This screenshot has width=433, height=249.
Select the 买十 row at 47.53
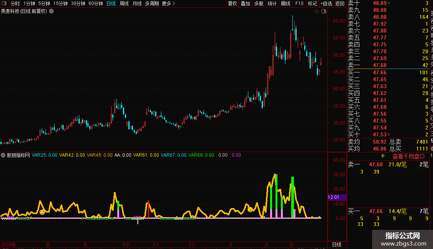click(x=388, y=134)
